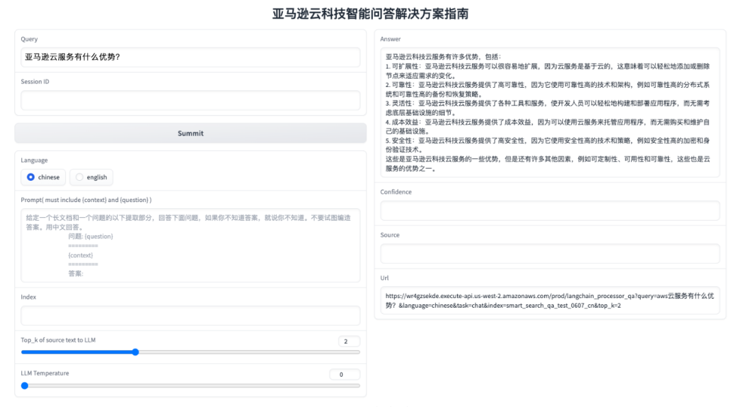Click the 'Prompt( must include {context} and {question} )' label
740x407 pixels.
coord(86,199)
